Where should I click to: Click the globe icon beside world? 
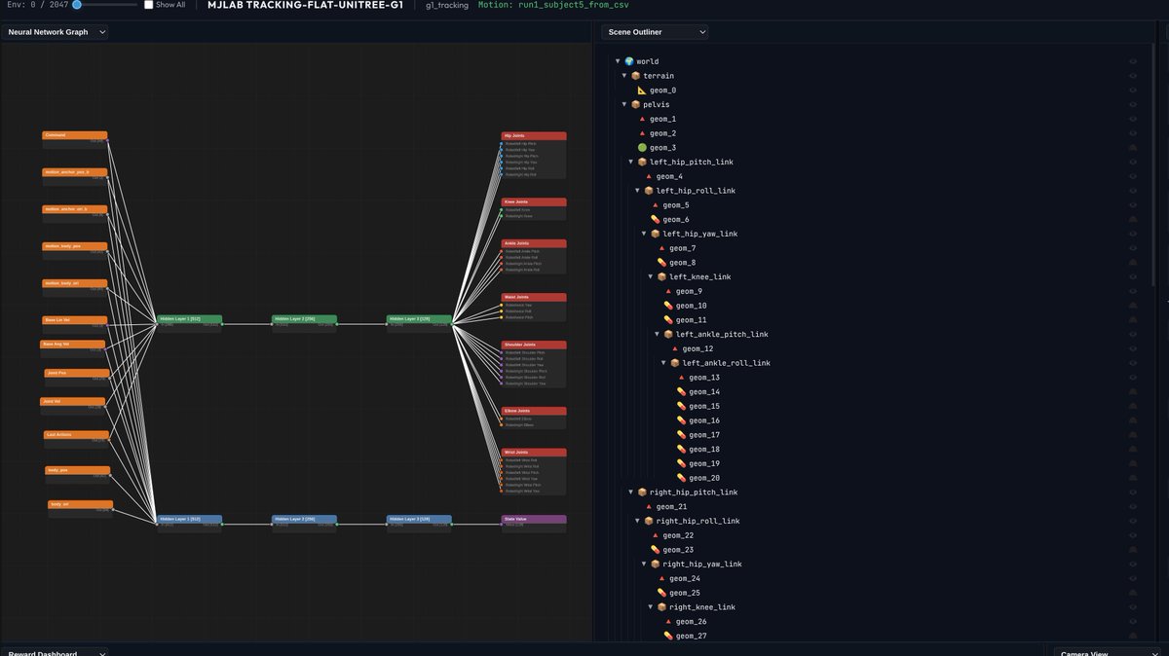tap(629, 61)
